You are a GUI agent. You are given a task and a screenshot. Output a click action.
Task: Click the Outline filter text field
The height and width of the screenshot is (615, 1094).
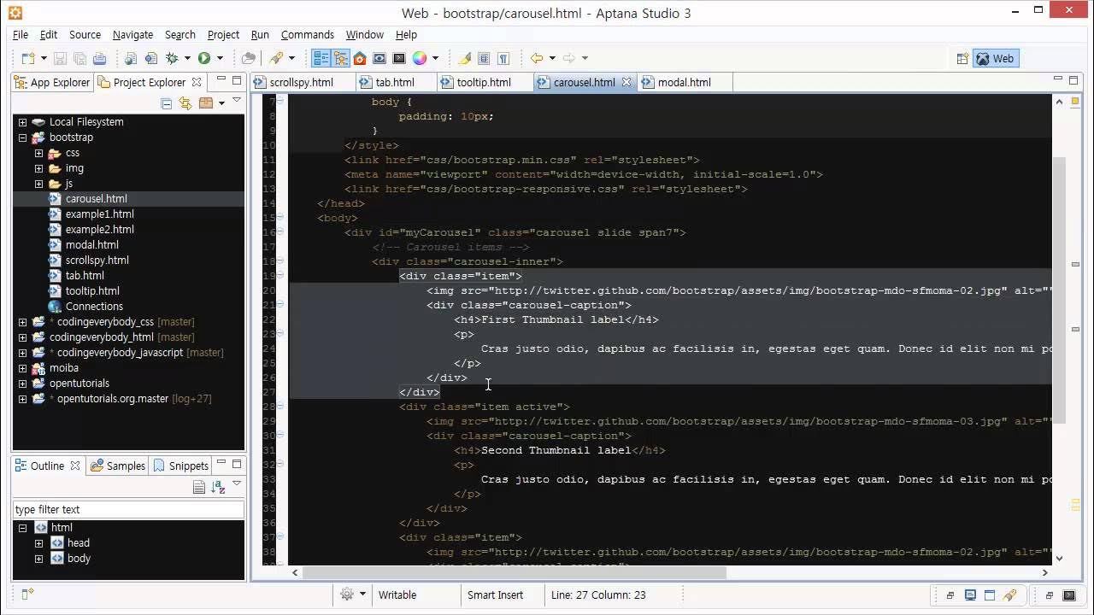[x=128, y=509]
